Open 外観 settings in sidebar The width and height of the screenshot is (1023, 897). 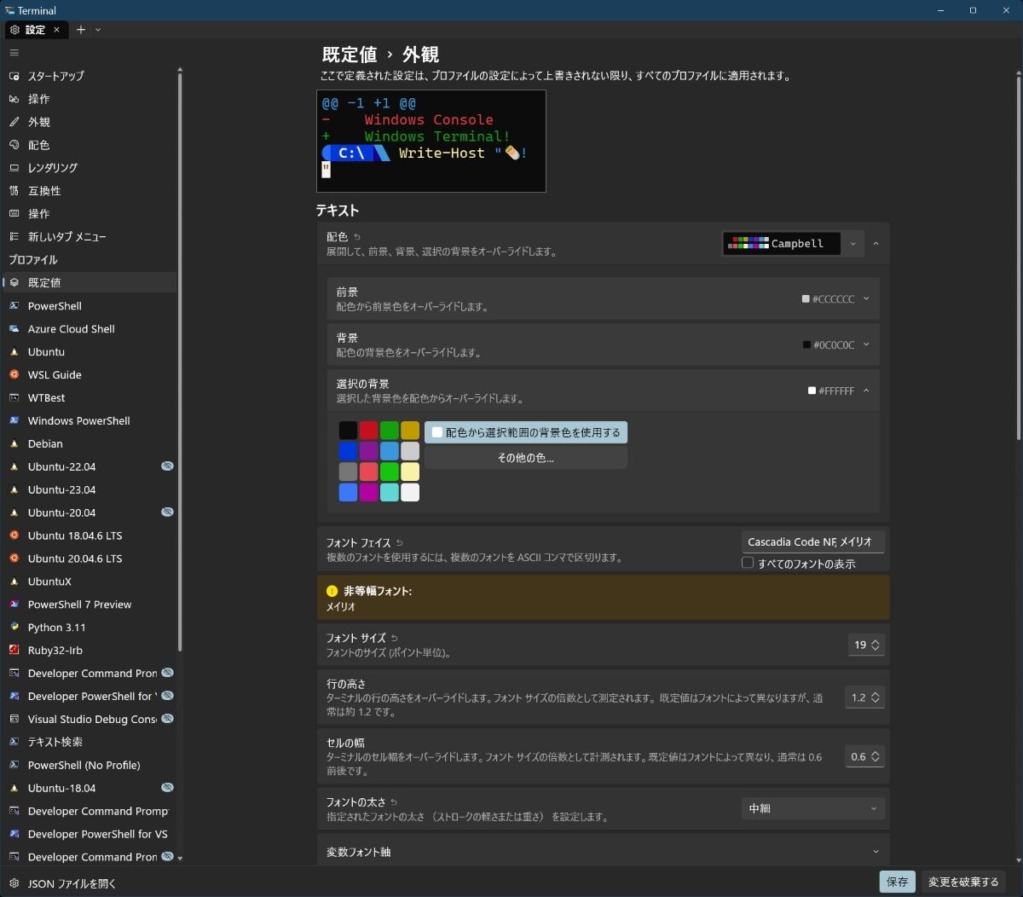pyautogui.click(x=90, y=122)
